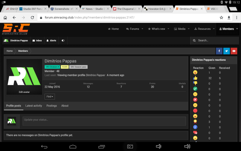
Task: Open the Find dropdown button
Action: pyautogui.click(x=50, y=97)
